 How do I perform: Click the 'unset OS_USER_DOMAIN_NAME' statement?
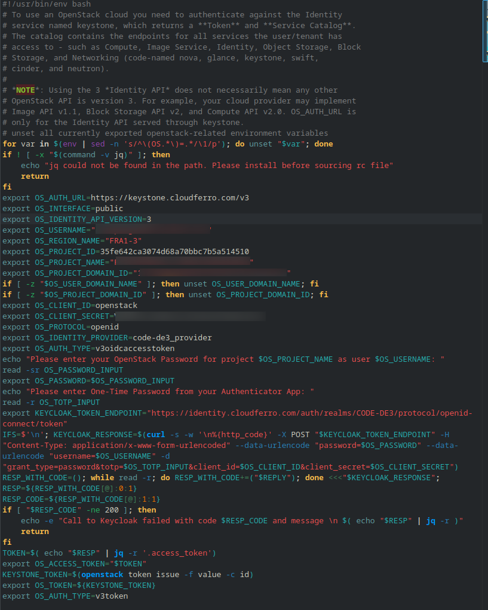242,284
